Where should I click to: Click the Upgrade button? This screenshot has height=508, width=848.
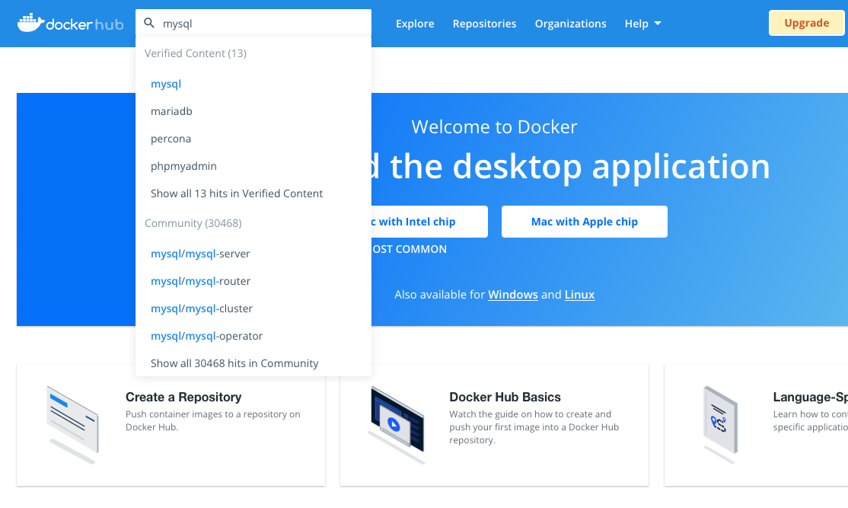806,24
